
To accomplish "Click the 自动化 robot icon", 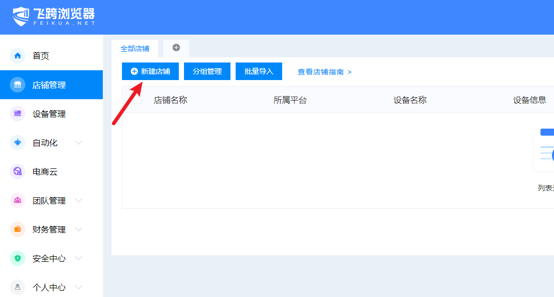I will 18,143.
